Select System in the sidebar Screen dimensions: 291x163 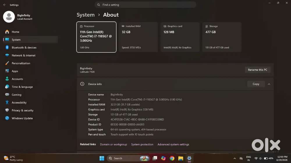click(x=31, y=40)
